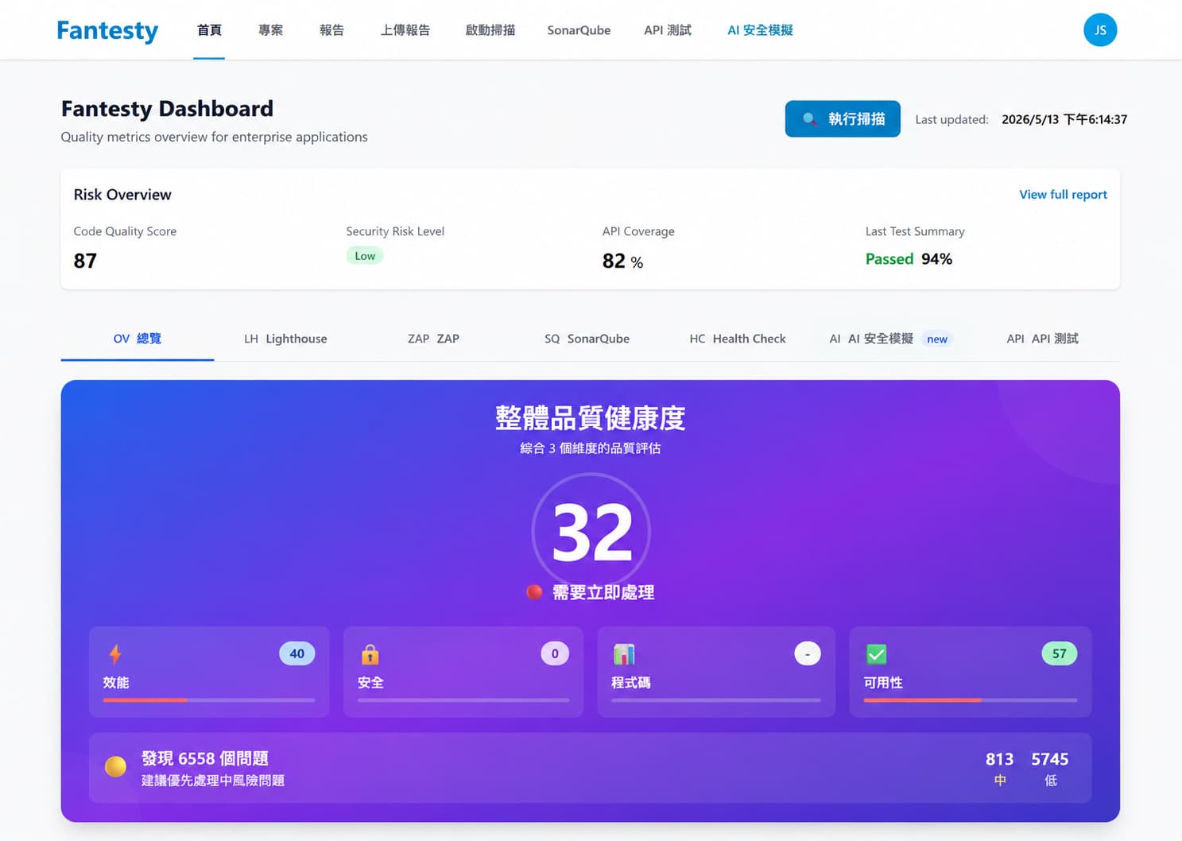The height and width of the screenshot is (841, 1182).
Task: Click the 發現 6558 個問題 heading
Action: pyautogui.click(x=205, y=758)
